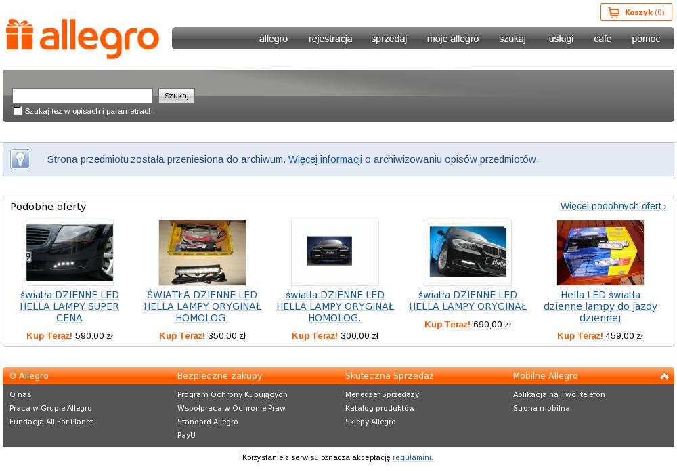
Task: Click the Bezpieczne zakupy footer heading
Action: 219,376
